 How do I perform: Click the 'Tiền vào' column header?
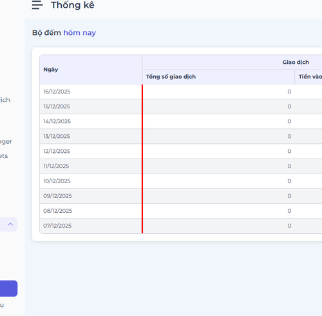click(310, 77)
